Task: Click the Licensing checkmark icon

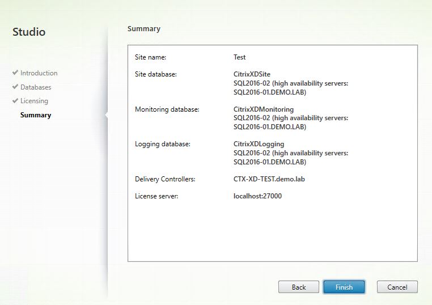Action: (x=15, y=101)
